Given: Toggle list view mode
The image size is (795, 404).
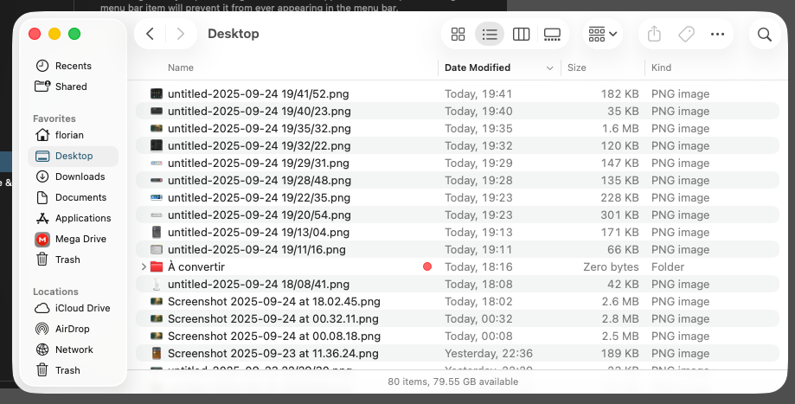Looking at the screenshot, I should (x=490, y=35).
